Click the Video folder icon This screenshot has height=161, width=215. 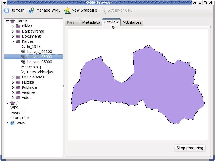(x=18, y=98)
